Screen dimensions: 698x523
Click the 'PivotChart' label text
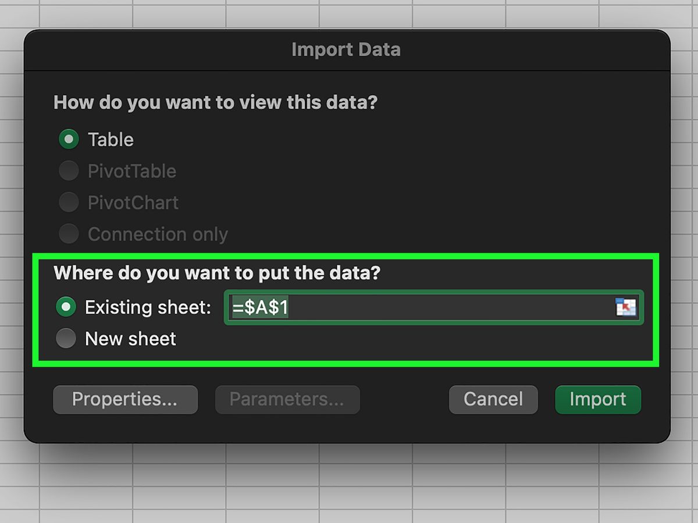tap(133, 203)
